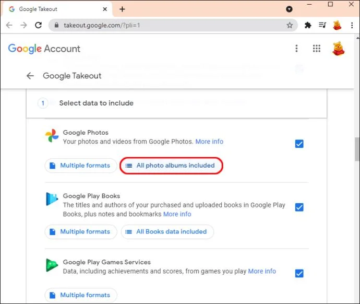Viewport: 360px width, 304px height.
Task: Bookmark this page with the star icon
Action: coord(290,25)
